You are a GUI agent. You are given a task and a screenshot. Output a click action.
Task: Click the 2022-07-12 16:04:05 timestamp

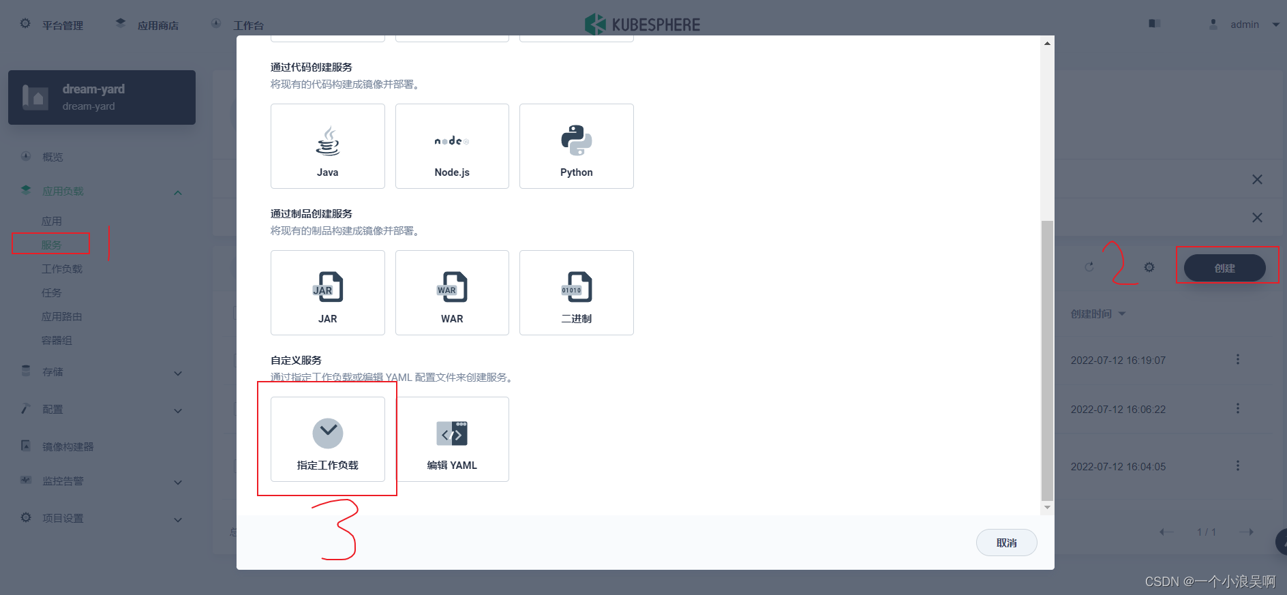(x=1118, y=466)
